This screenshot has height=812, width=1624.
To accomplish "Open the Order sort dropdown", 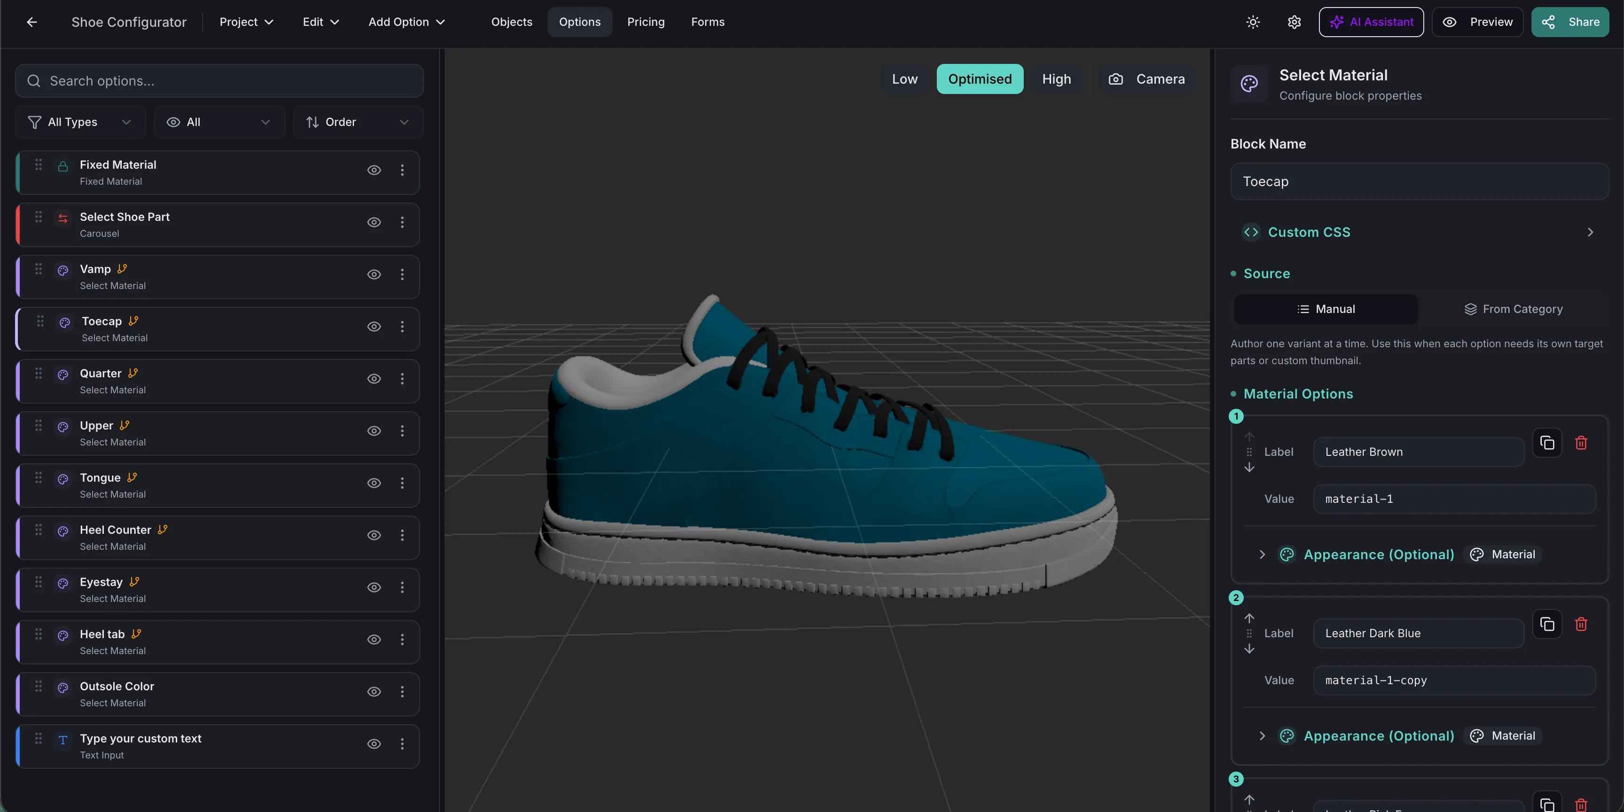I will coord(357,122).
